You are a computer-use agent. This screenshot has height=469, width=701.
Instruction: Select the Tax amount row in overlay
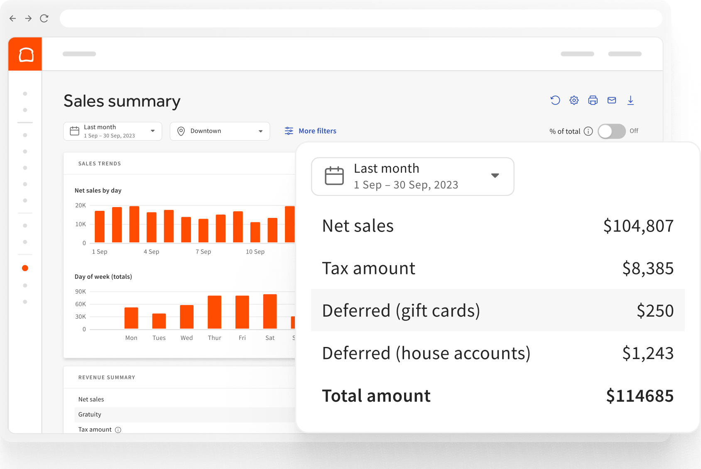tap(498, 268)
